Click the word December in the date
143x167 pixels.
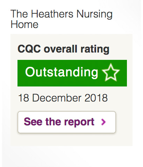(57, 98)
